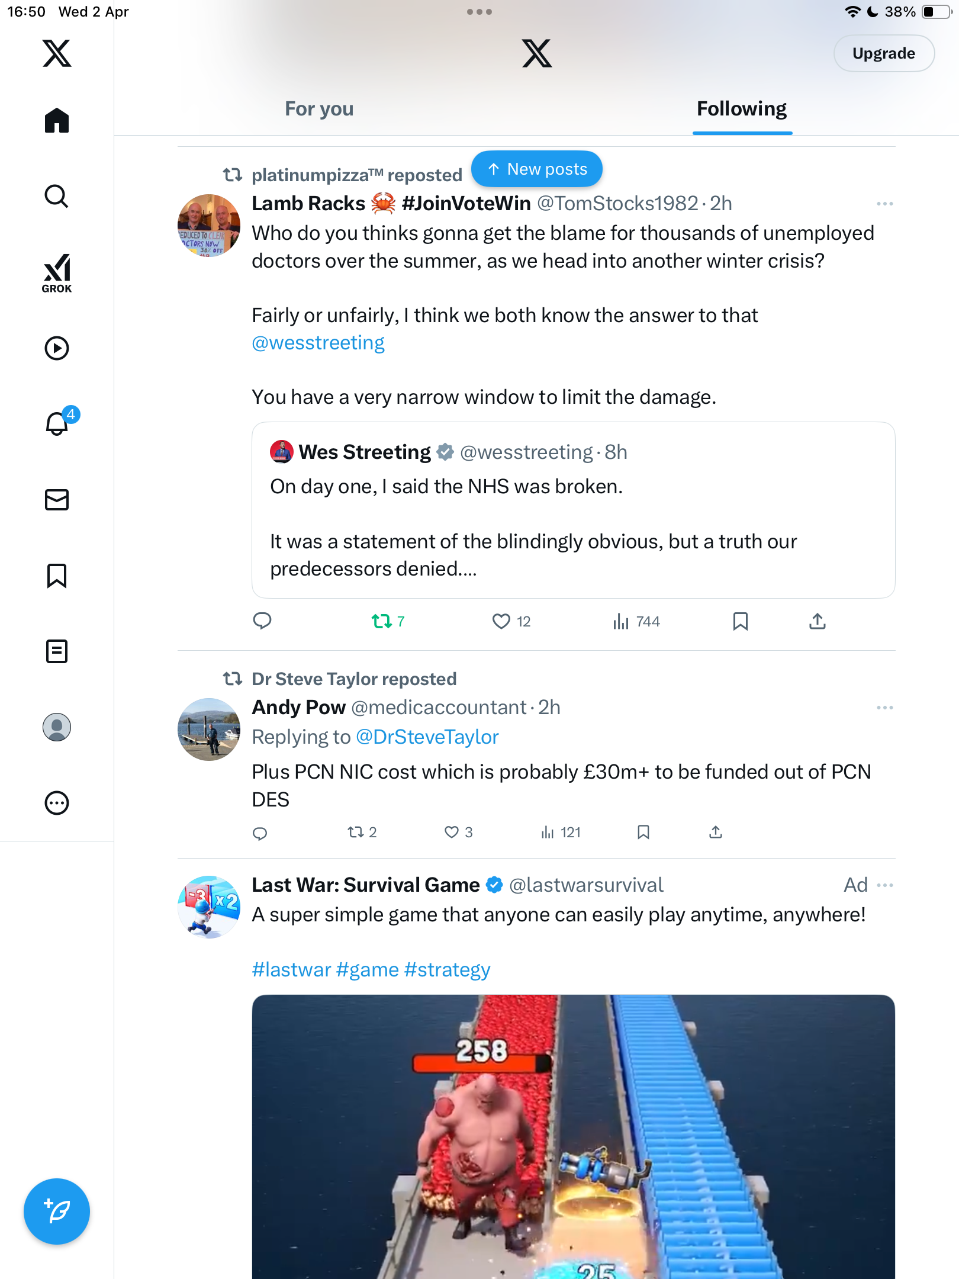Image resolution: width=959 pixels, height=1279 pixels.
Task: Open more options on Andy Pow post
Action: click(x=885, y=708)
